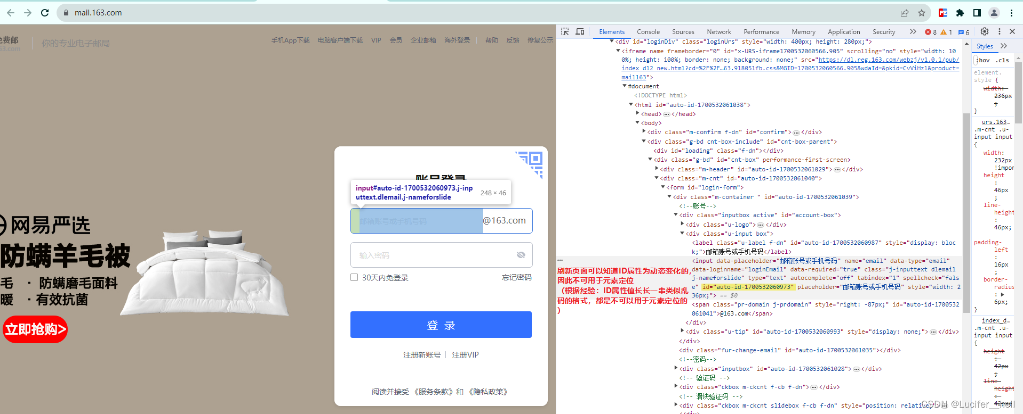1023x414 pixels.
Task: Open DevTools warnings counter (1)
Action: click(946, 32)
